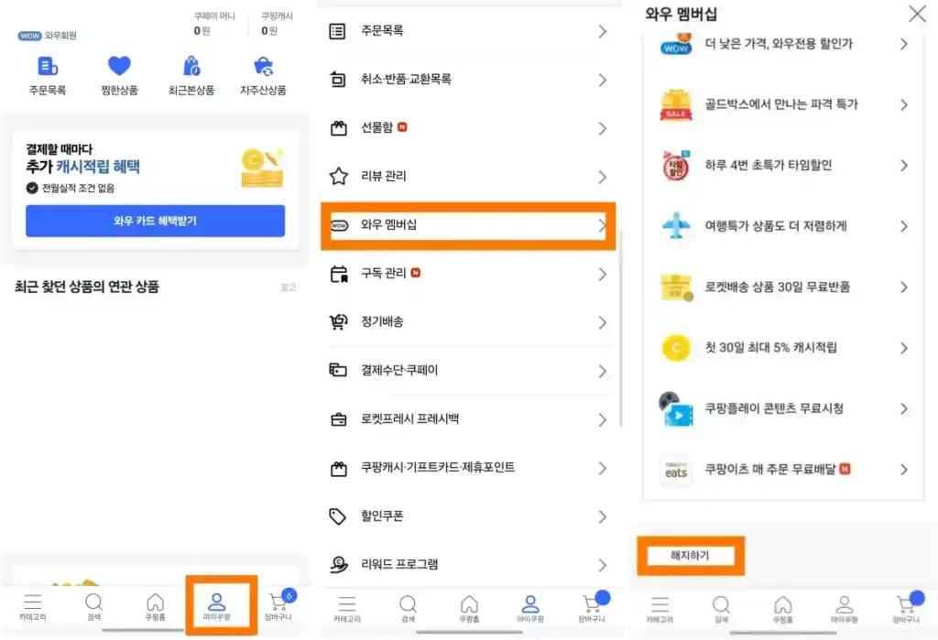Click 첫 30일 최대 5% 캐시적립 coin icon
Viewport: 938px width, 640px height.
(676, 348)
